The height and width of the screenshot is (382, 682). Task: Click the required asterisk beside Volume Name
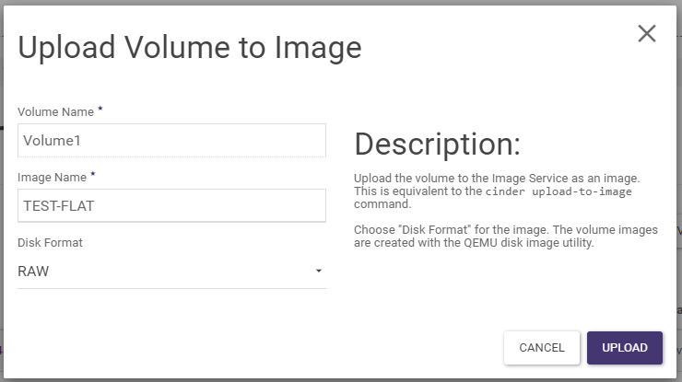[x=100, y=109]
